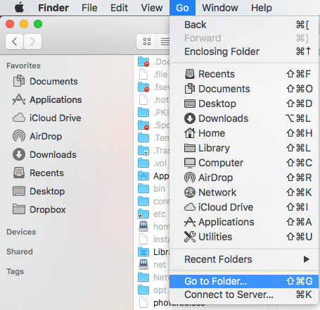The height and width of the screenshot is (310, 320).
Task: Click the Forward navigation arrow button
Action: (x=32, y=42)
